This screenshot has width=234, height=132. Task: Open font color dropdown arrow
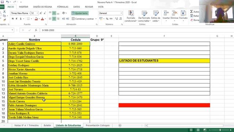pos(45,19)
